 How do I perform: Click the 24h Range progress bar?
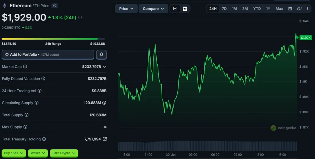(53, 39)
